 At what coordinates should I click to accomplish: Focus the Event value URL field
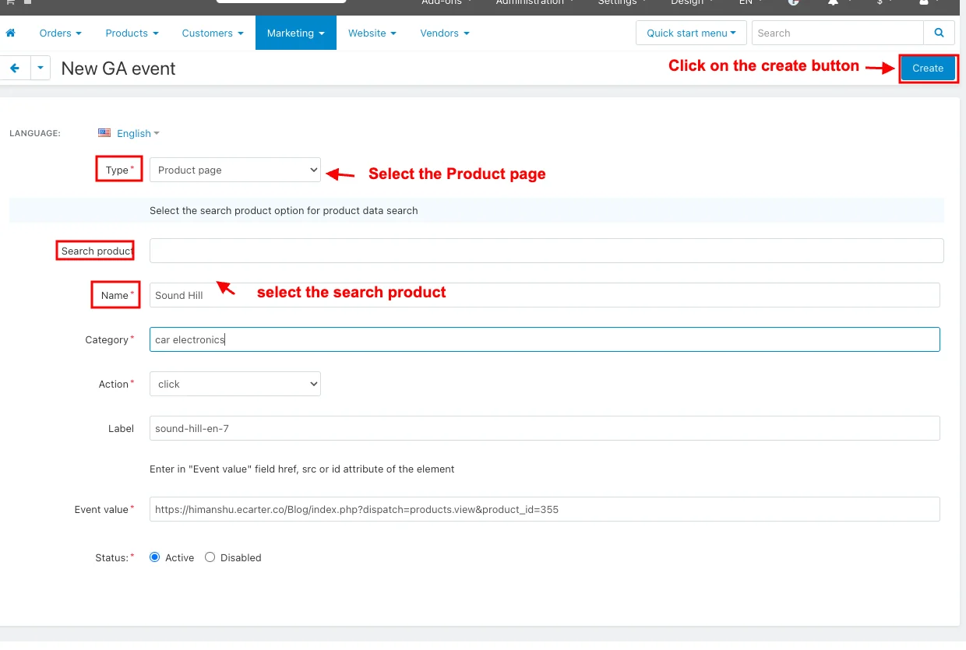click(x=544, y=509)
